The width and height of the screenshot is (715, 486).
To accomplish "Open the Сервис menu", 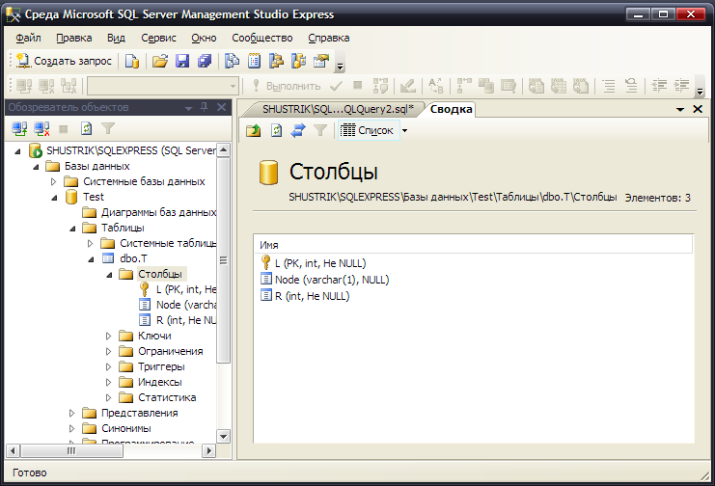I will tap(158, 38).
